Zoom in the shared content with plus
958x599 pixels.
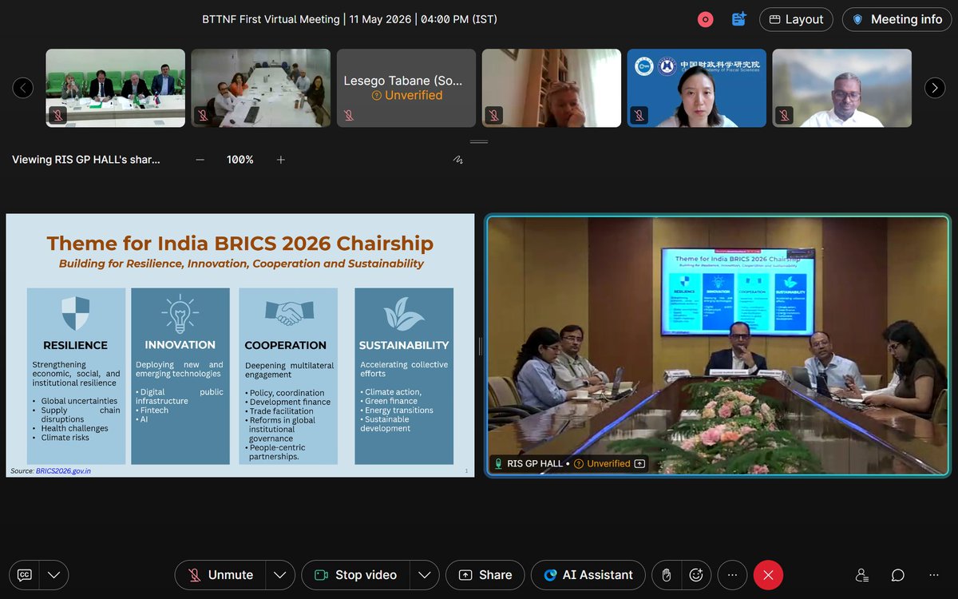281,160
